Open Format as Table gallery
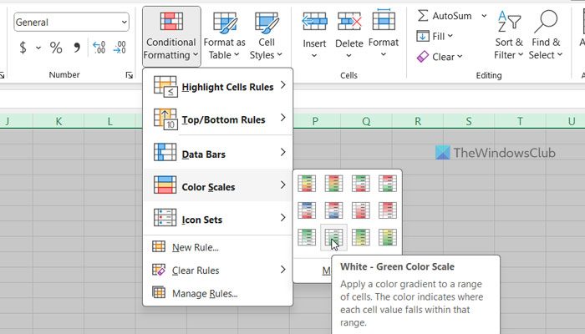585x334 pixels. coord(224,34)
